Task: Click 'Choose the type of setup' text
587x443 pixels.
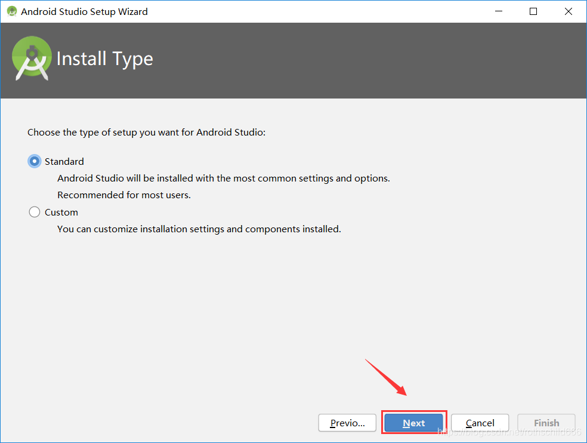Action: pyautogui.click(x=146, y=133)
